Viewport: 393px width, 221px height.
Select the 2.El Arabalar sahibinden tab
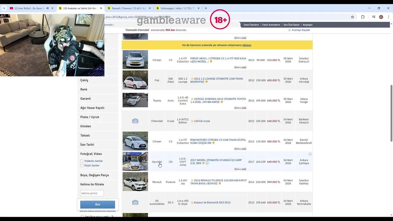point(80,8)
